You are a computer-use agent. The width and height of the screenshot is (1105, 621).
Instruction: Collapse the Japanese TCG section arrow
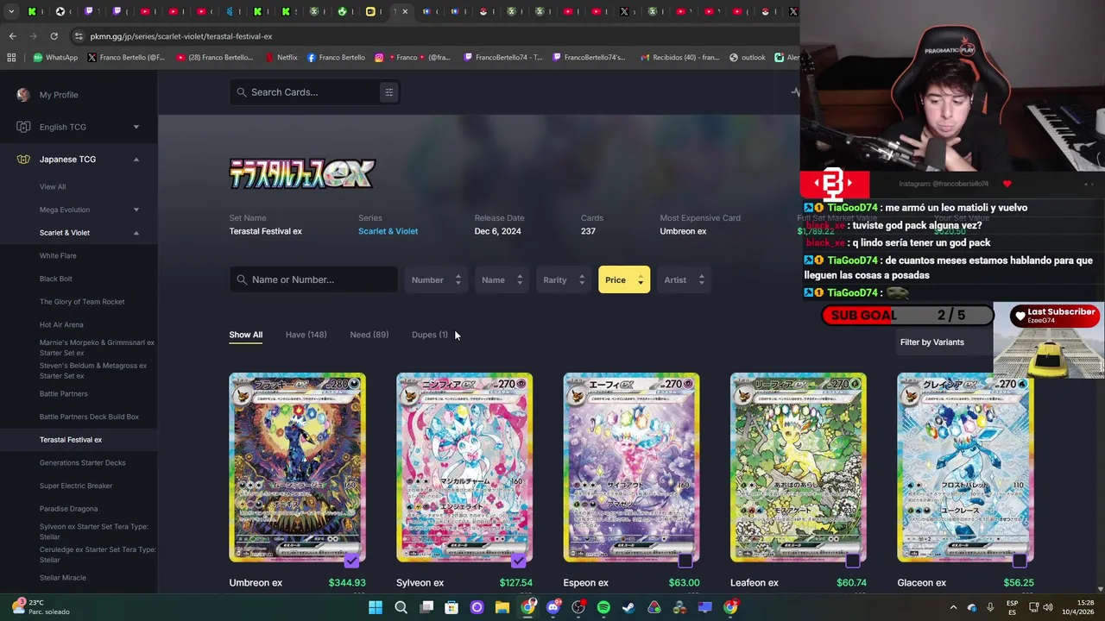click(x=136, y=160)
